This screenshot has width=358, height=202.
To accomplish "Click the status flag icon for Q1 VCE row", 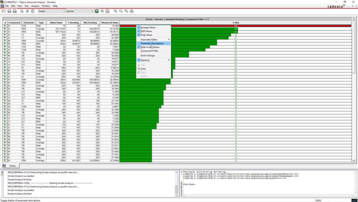I will (5, 26).
